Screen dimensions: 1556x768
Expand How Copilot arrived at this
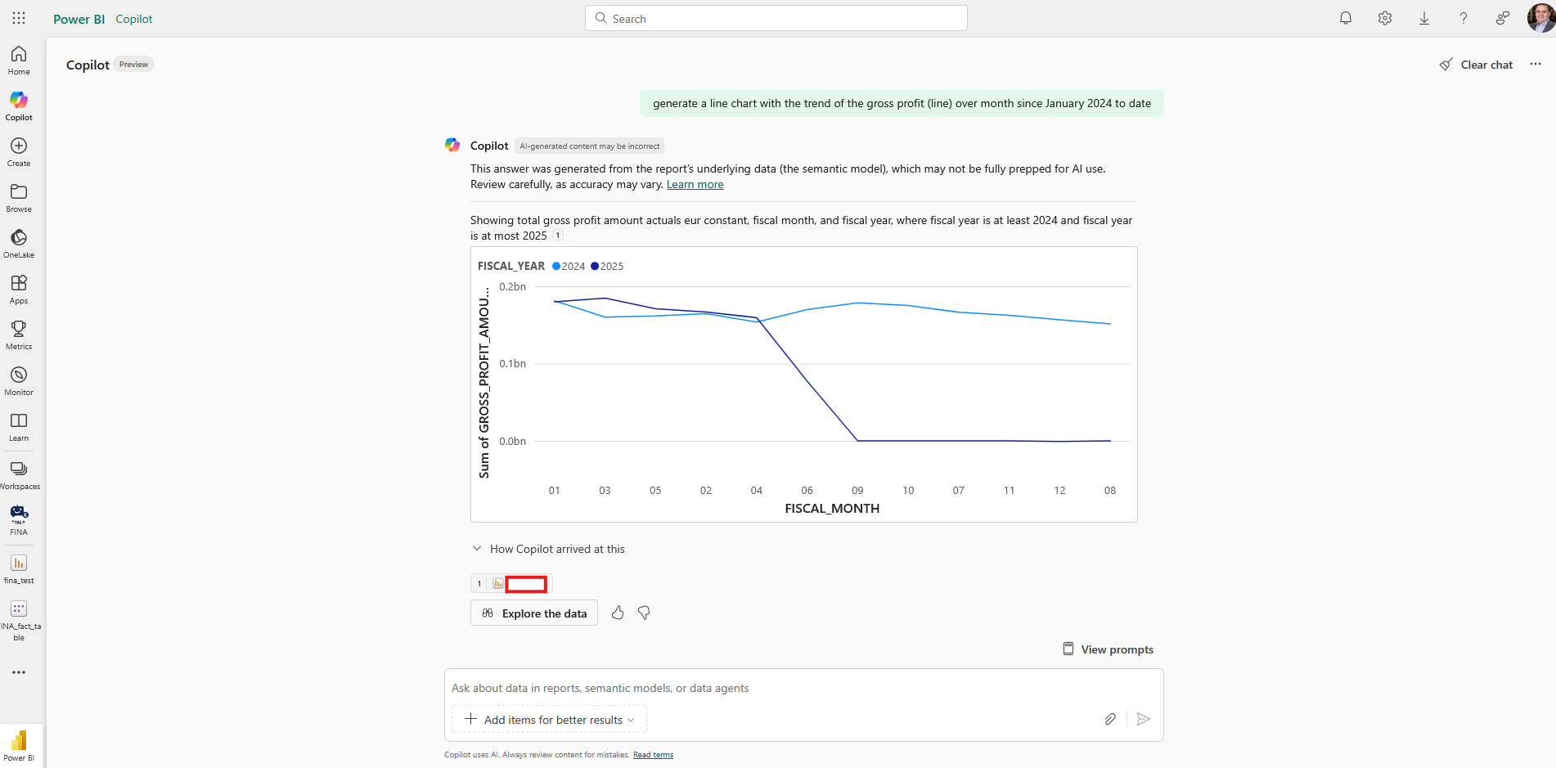[x=548, y=549]
